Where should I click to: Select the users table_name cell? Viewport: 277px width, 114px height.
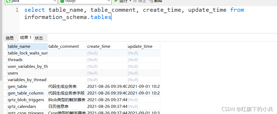click(x=27, y=73)
